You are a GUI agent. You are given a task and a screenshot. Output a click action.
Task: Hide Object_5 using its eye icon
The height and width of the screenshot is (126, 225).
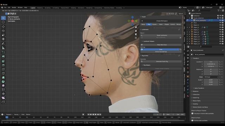point(220,25)
